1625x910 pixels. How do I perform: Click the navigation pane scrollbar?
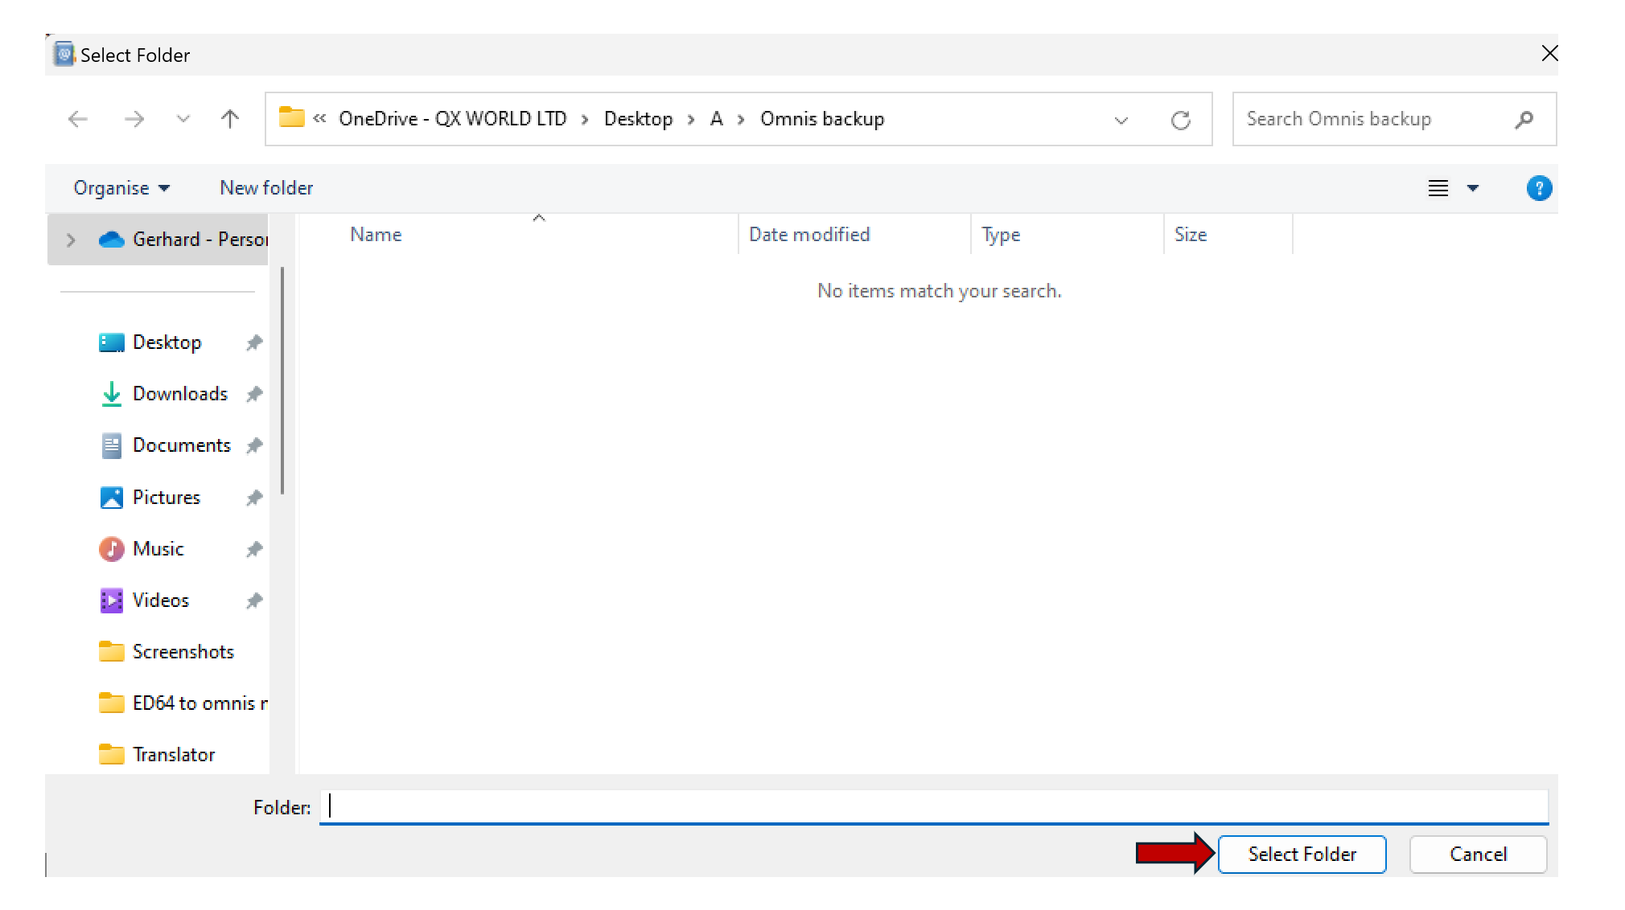click(x=282, y=382)
